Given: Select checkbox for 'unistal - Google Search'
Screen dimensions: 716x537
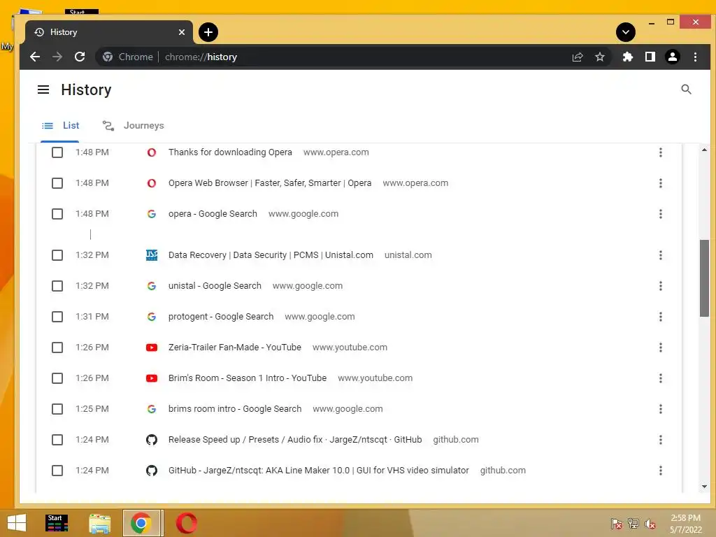Looking at the screenshot, I should pos(57,286).
